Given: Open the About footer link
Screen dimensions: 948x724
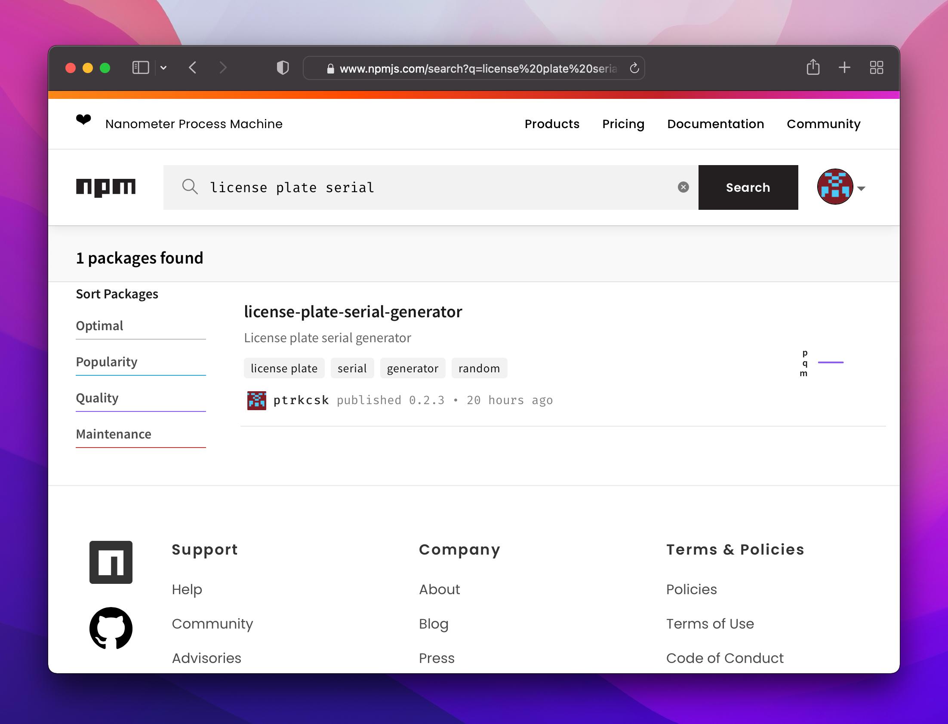Looking at the screenshot, I should (x=439, y=589).
